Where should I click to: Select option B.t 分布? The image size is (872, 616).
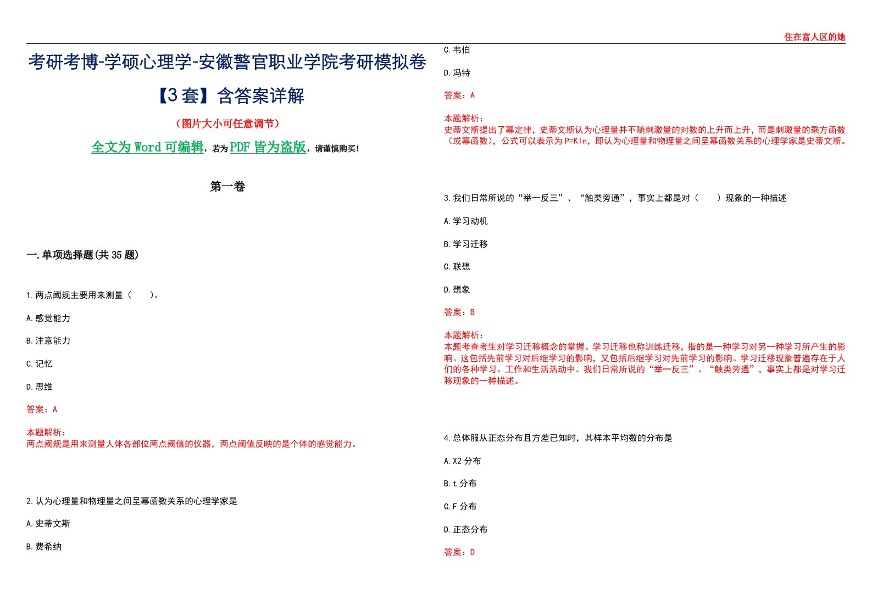(460, 484)
